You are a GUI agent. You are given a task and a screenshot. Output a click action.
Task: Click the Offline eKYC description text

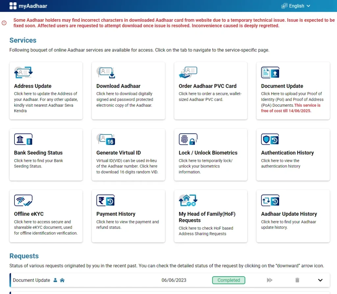pyautogui.click(x=46, y=227)
